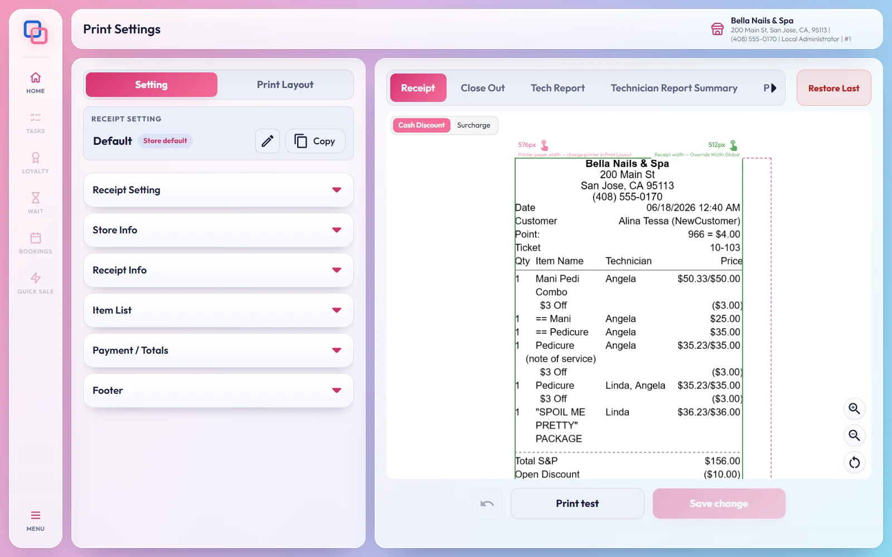Reset the receipt preview zoom

point(854,462)
